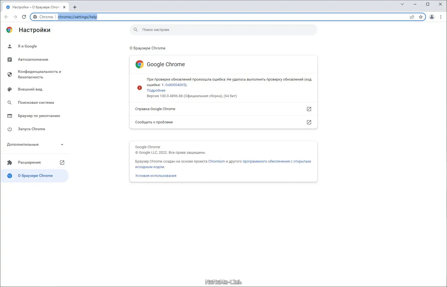Open Сообщить о проблеме row

click(223, 122)
